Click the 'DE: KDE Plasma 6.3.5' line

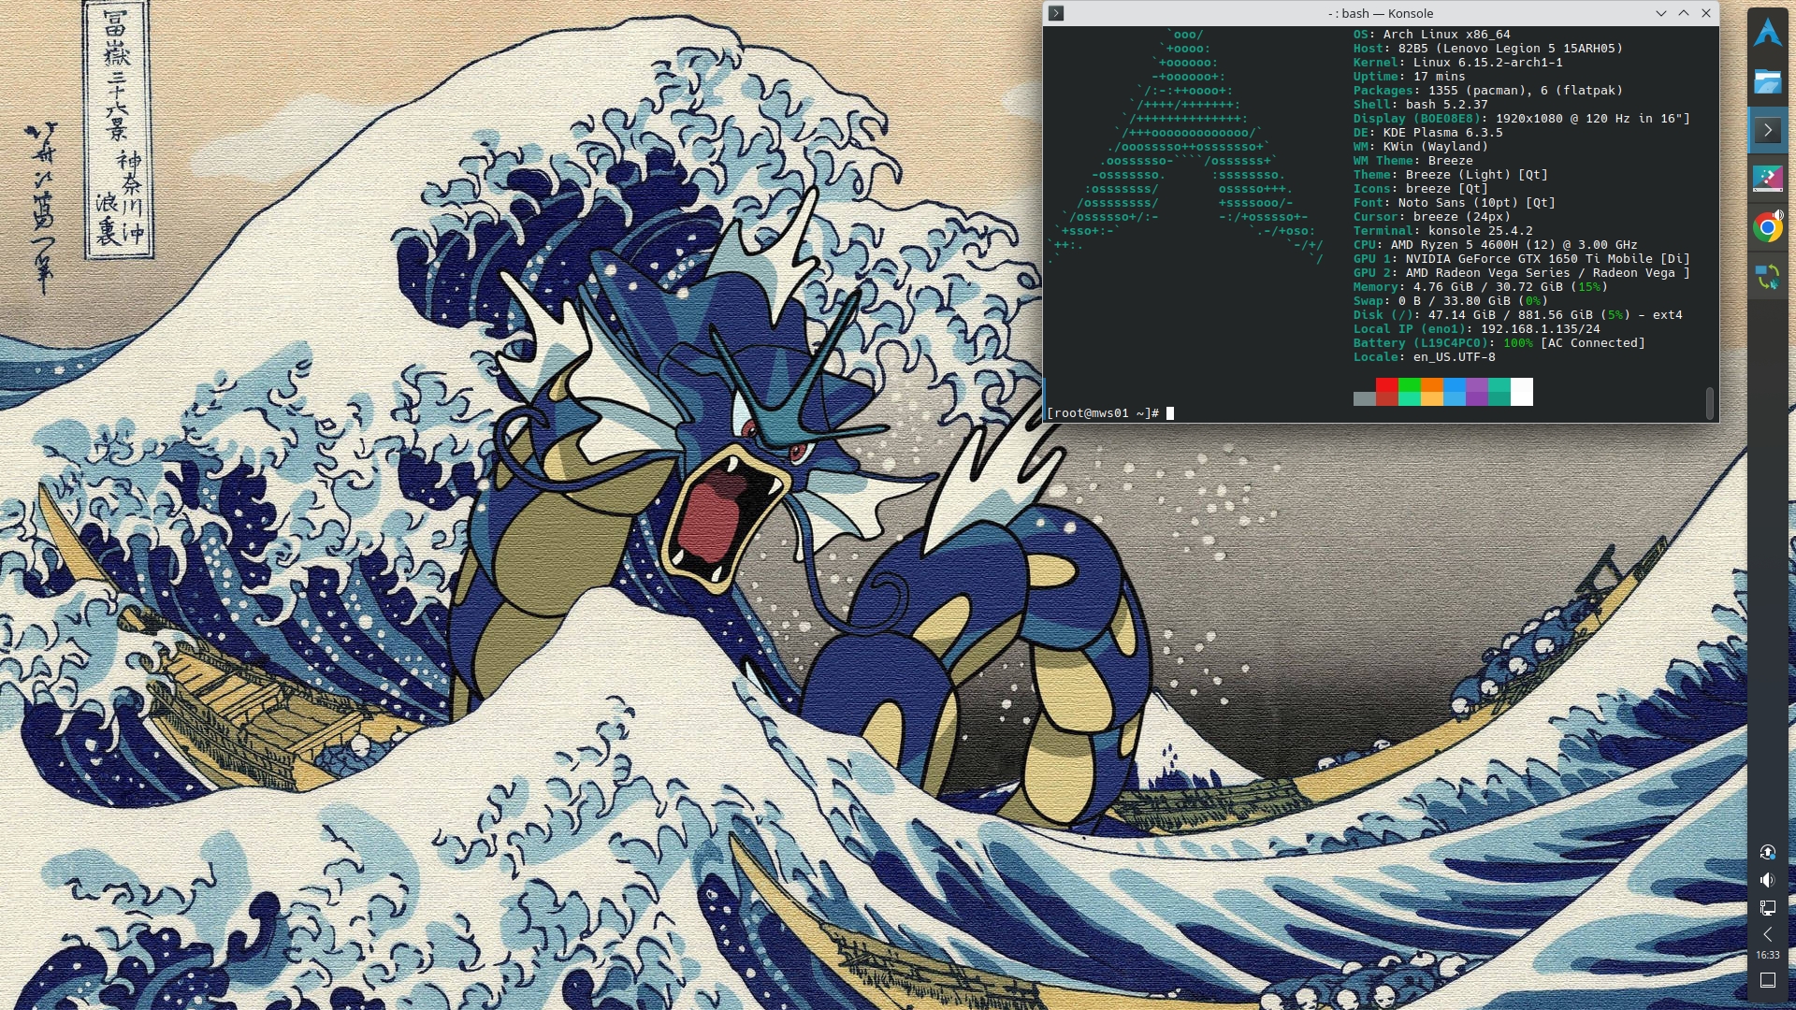pyautogui.click(x=1427, y=133)
